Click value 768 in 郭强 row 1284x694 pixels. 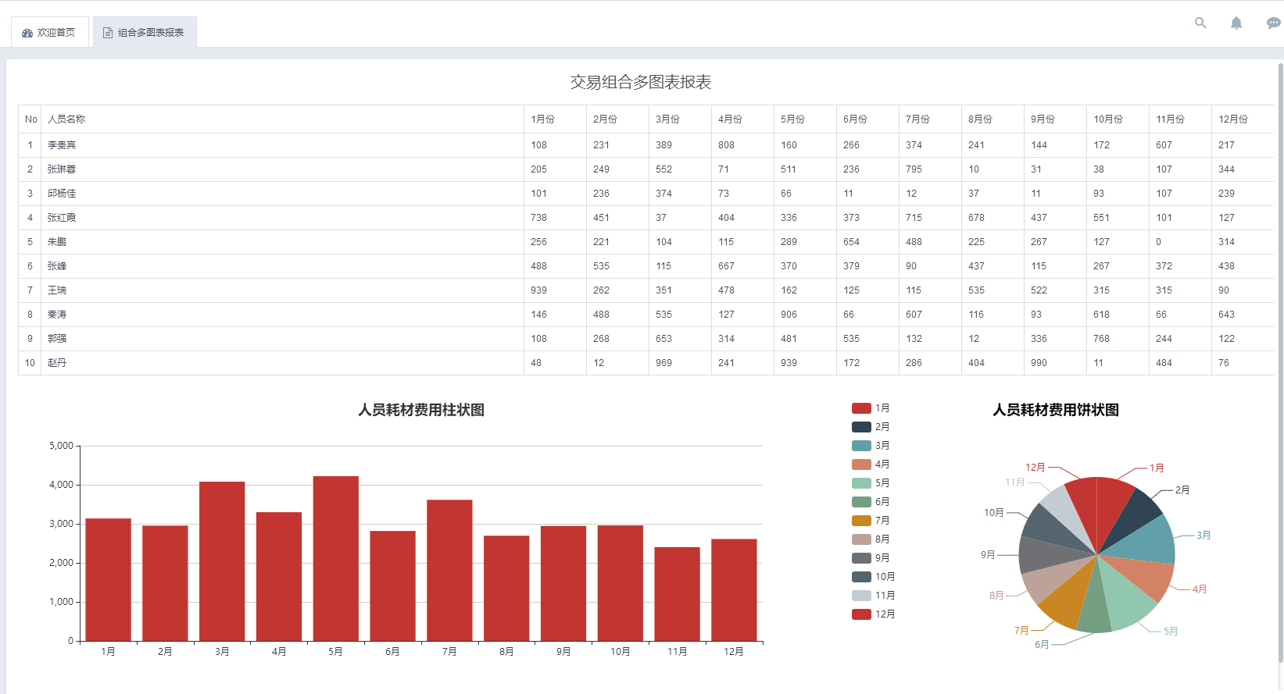click(x=1101, y=339)
